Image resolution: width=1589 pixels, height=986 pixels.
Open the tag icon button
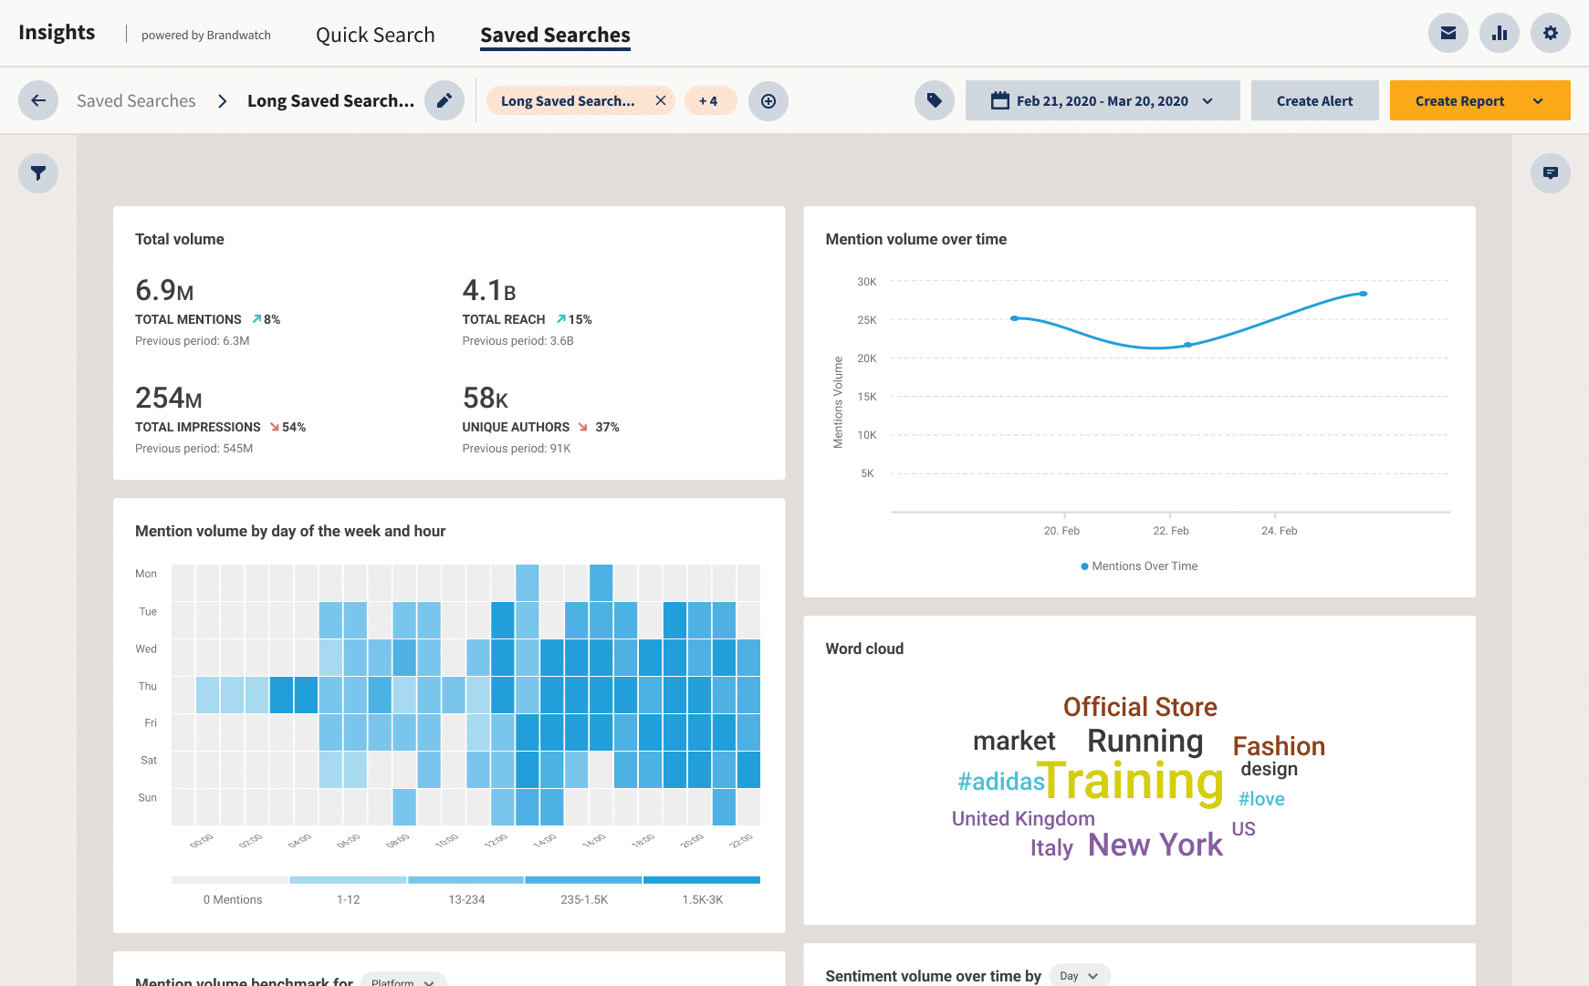pyautogui.click(x=935, y=101)
